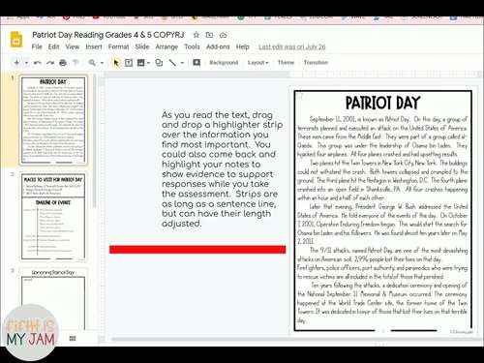Select slide 1 Patriot Day thumbnail
This screenshot has height=363, width=484.
pyautogui.click(x=53, y=120)
